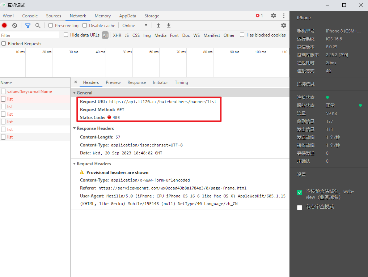This screenshot has height=277, width=368.
Task: Check Hide data URLs option
Action: click(x=66, y=35)
